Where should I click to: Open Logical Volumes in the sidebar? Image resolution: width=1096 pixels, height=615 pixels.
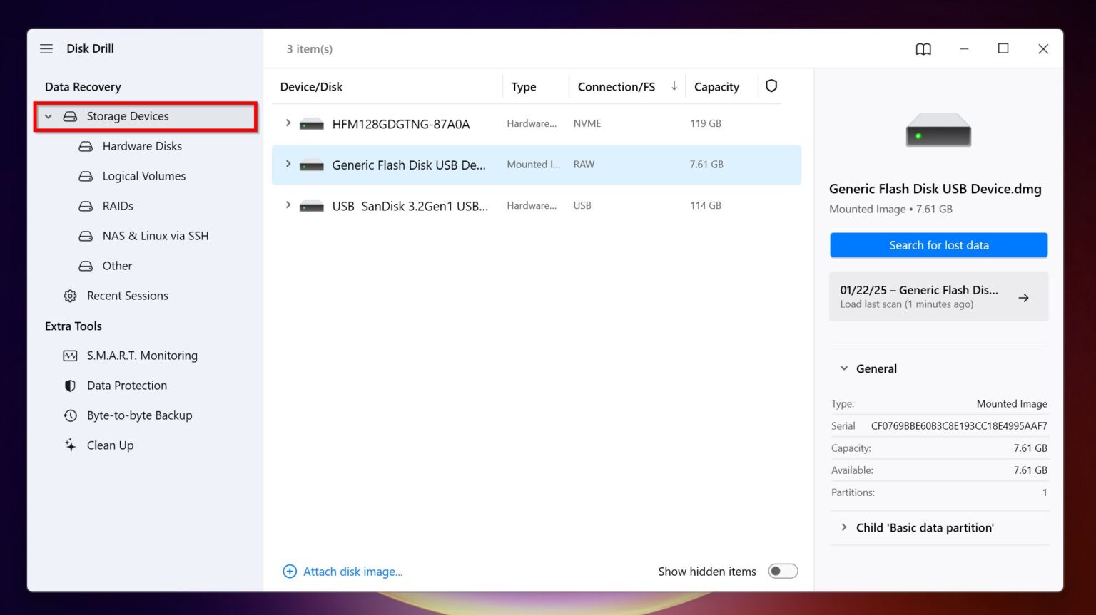coord(143,176)
